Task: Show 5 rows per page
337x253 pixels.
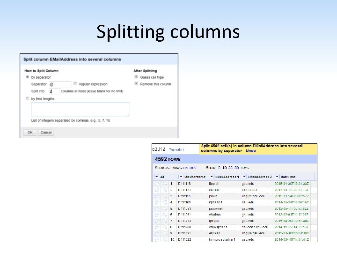Action: point(219,168)
